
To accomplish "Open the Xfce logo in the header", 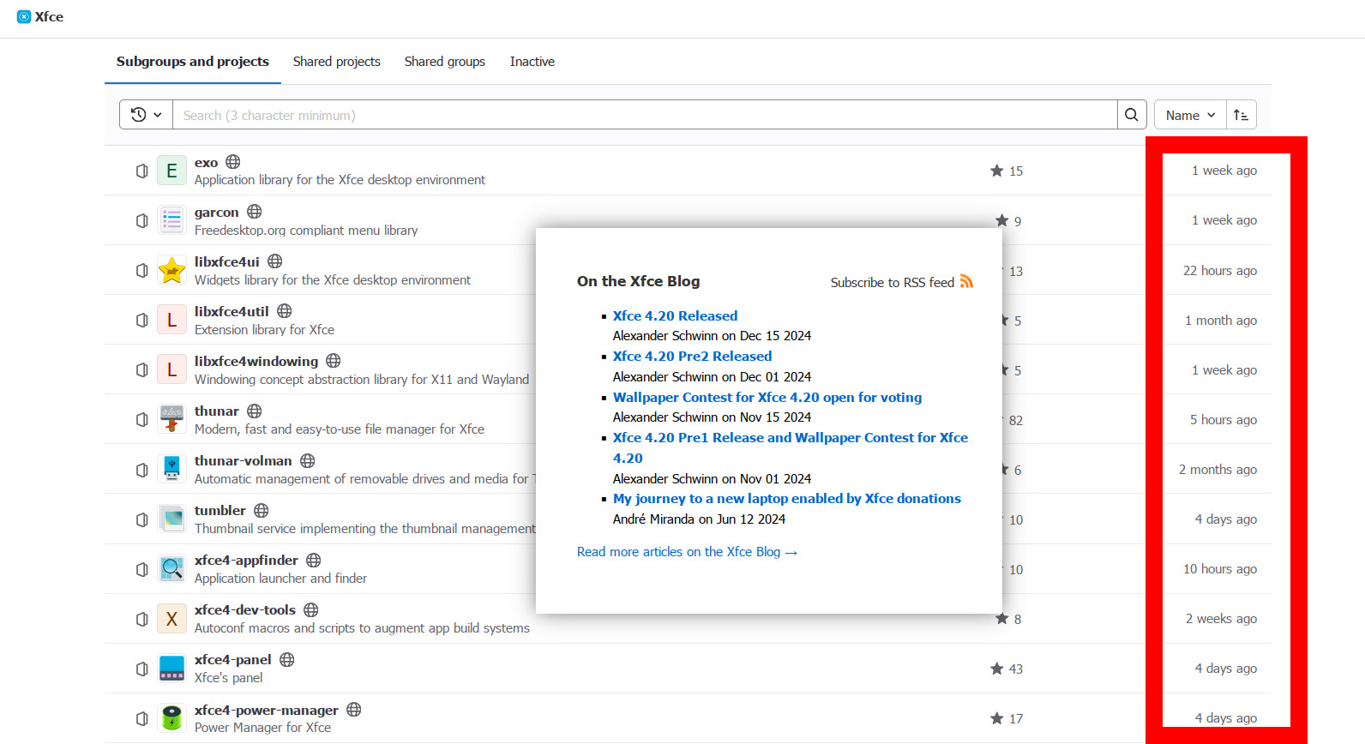I will [24, 16].
